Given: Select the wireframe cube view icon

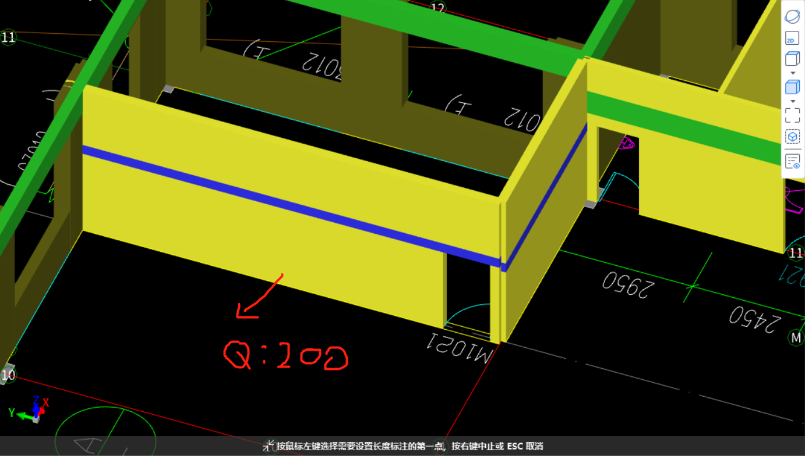Looking at the screenshot, I should pos(792,59).
